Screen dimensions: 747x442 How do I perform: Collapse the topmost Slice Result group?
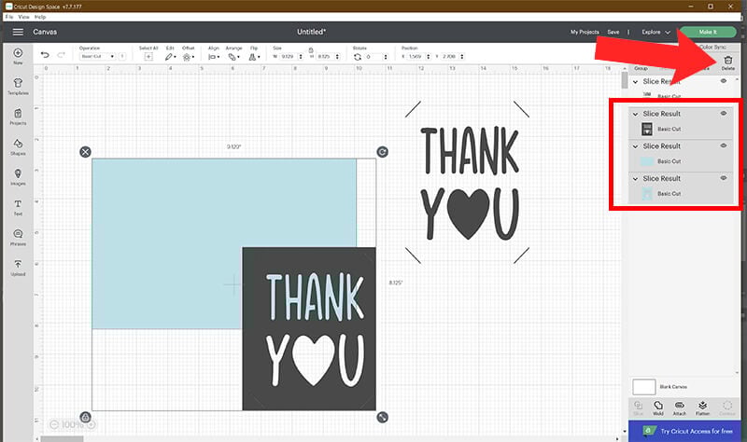click(x=635, y=82)
